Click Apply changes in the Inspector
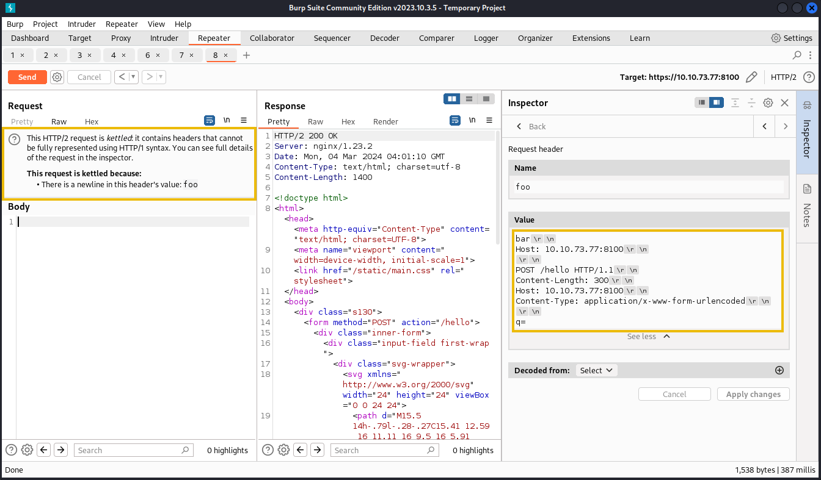 [753, 394]
